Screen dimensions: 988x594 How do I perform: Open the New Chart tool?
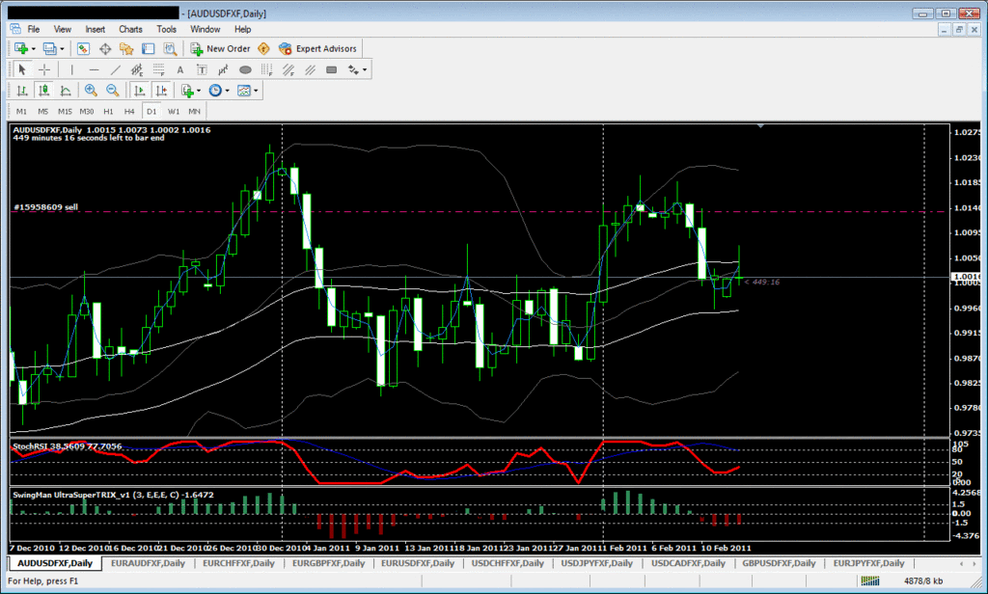pyautogui.click(x=21, y=48)
